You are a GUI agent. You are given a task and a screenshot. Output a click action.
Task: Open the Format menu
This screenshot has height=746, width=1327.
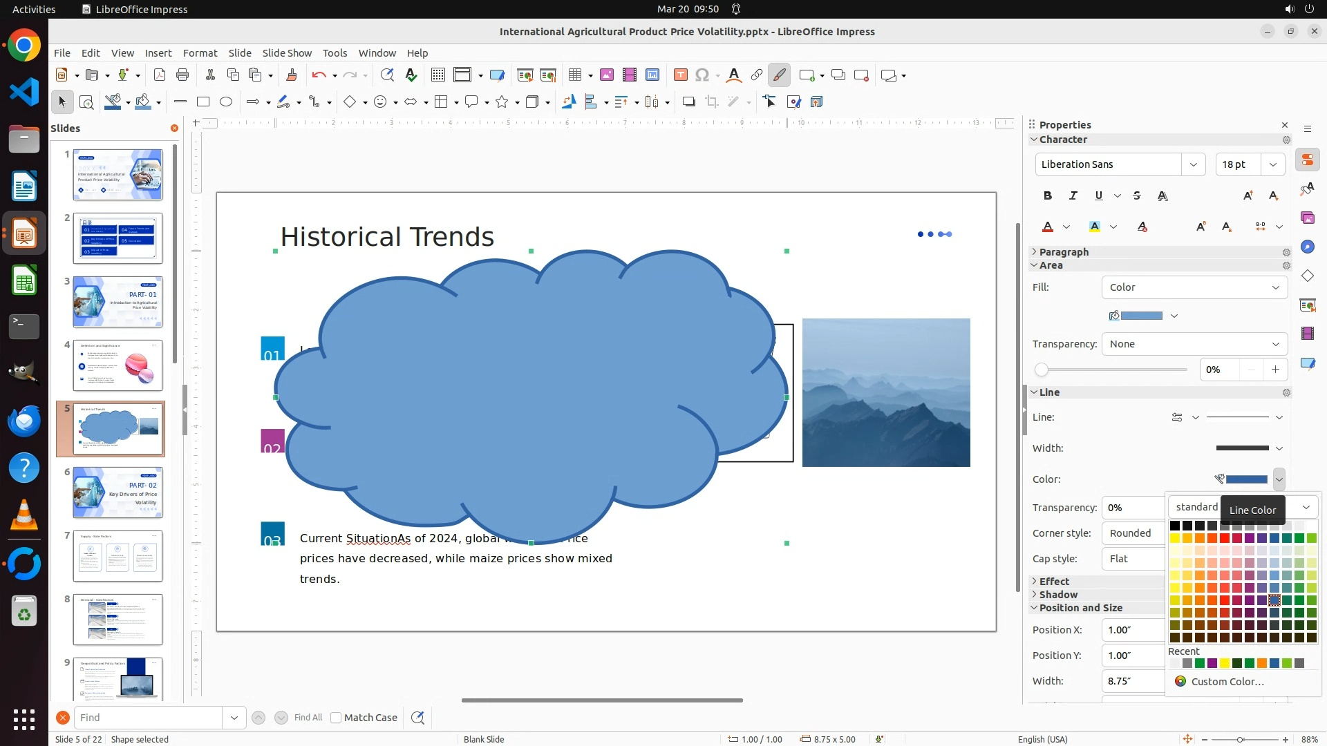[200, 52]
